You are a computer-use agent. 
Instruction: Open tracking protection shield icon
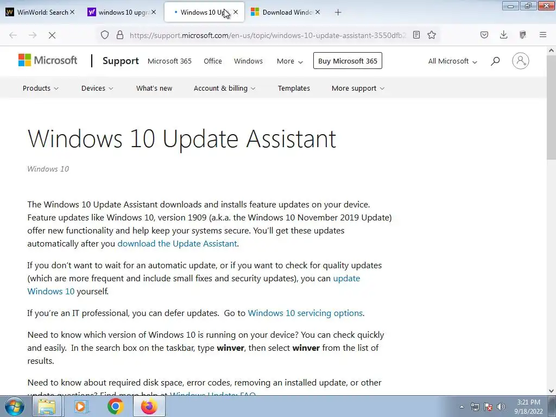click(105, 35)
